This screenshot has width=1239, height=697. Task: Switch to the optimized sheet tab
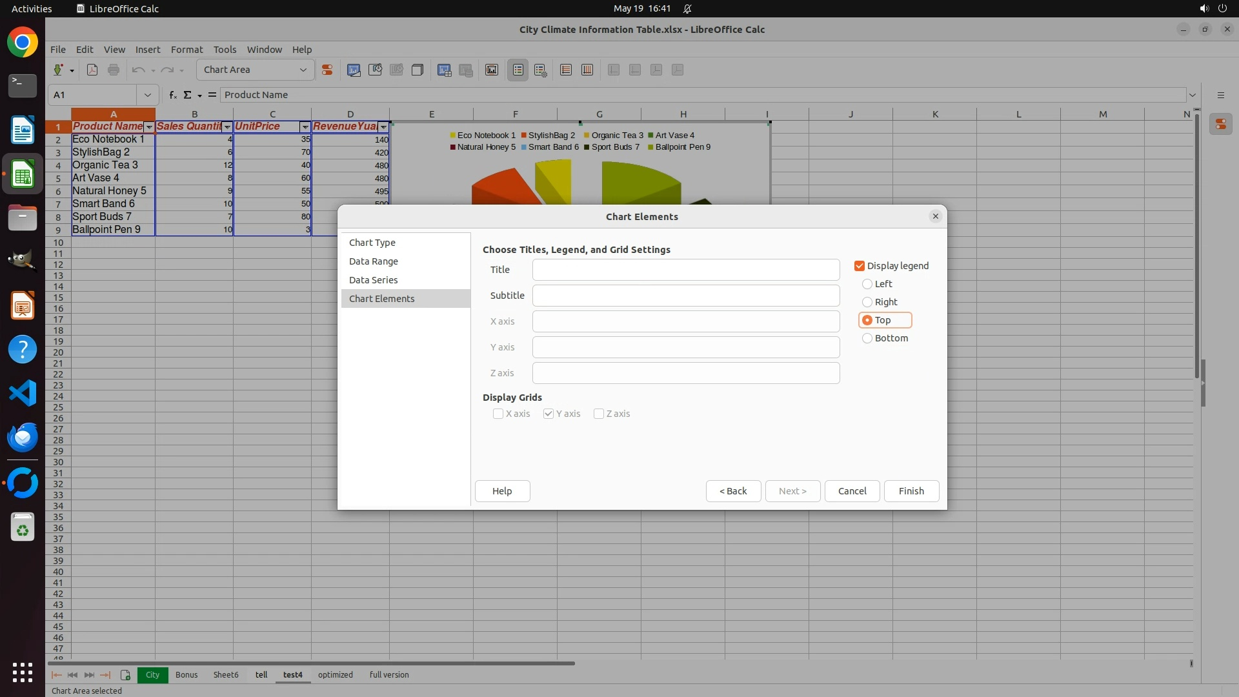point(335,674)
